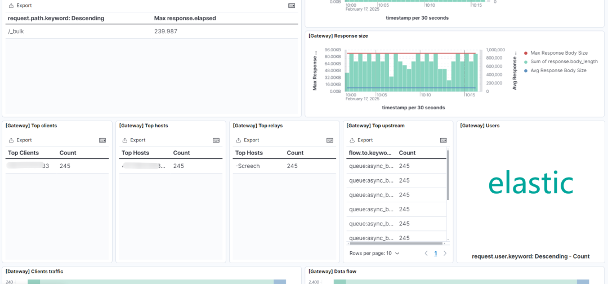Open page 1 link in the Top upstream pagination
Viewport: 608px width, 284px height.
[435, 254]
